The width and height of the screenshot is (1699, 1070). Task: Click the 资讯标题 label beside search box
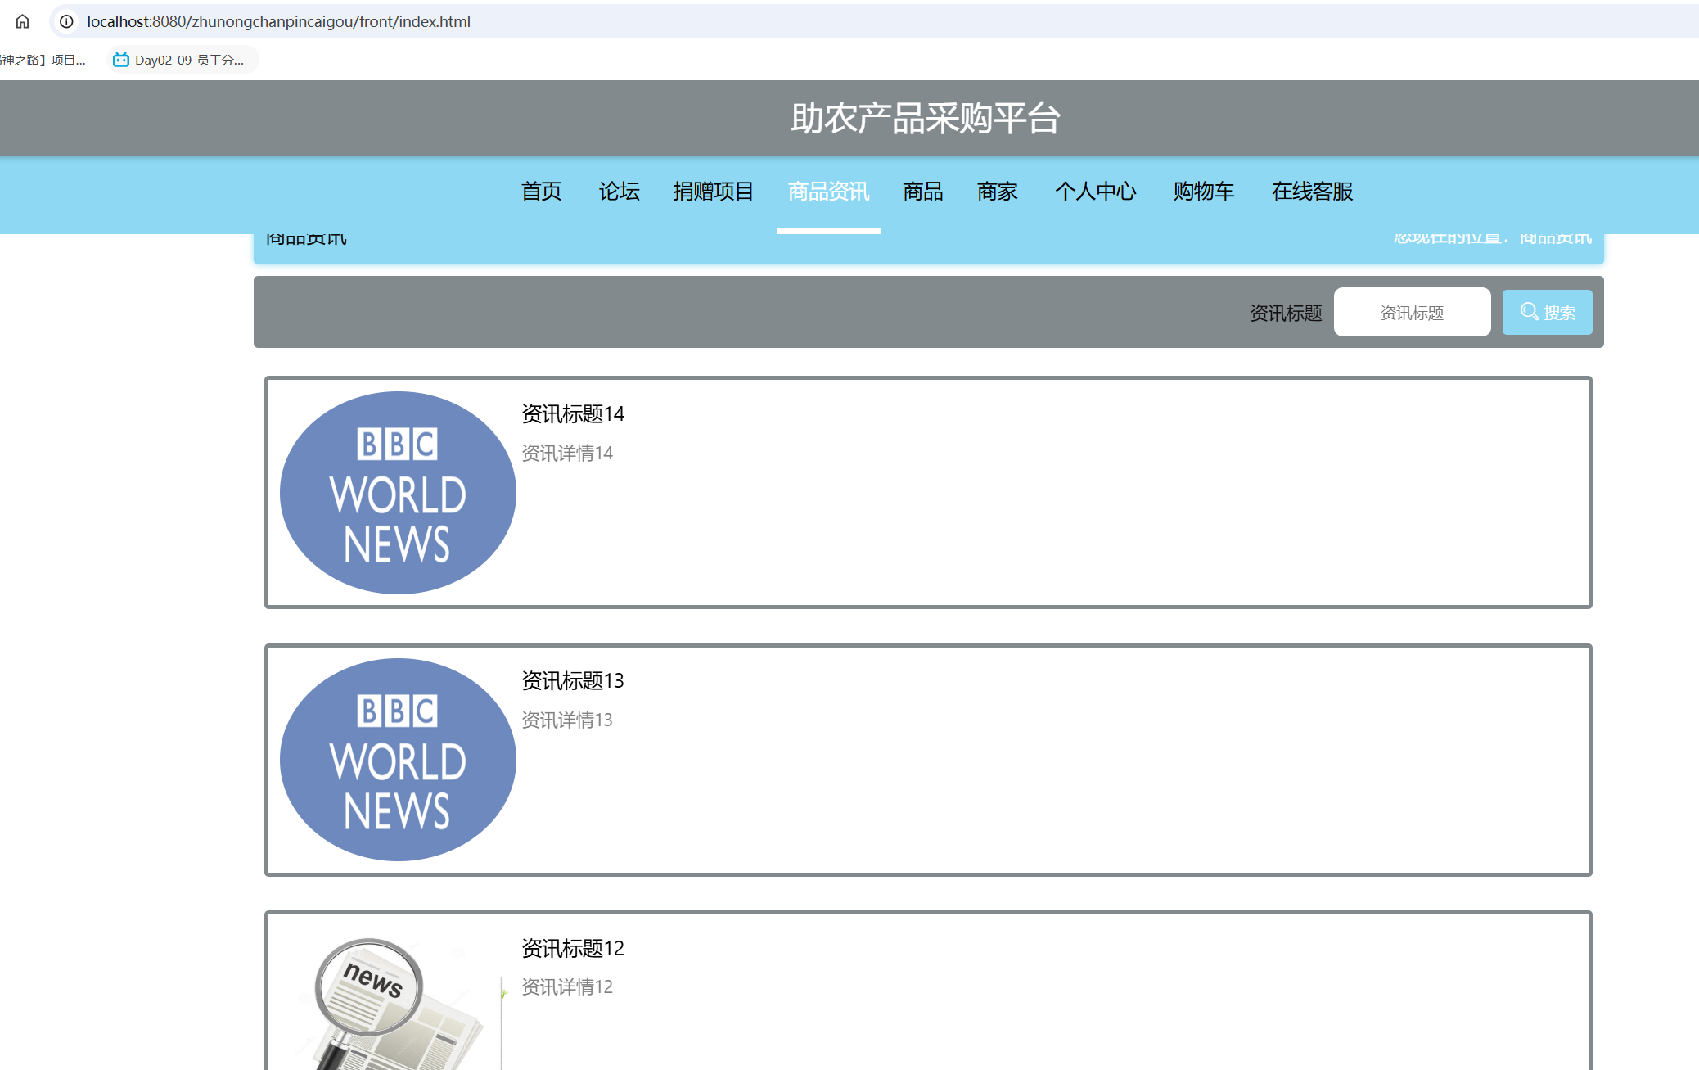pyautogui.click(x=1286, y=313)
